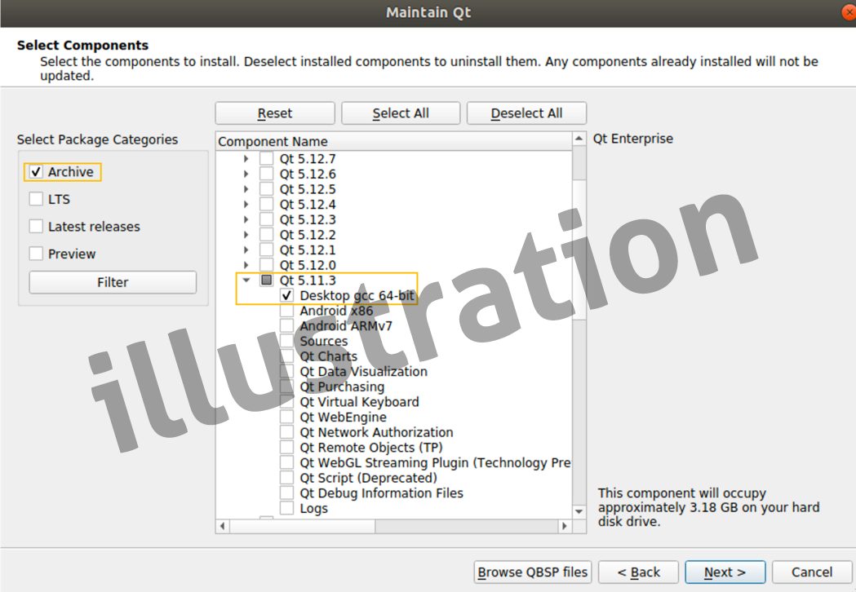Check the Qt WebEngine component
The image size is (856, 592).
click(x=286, y=417)
